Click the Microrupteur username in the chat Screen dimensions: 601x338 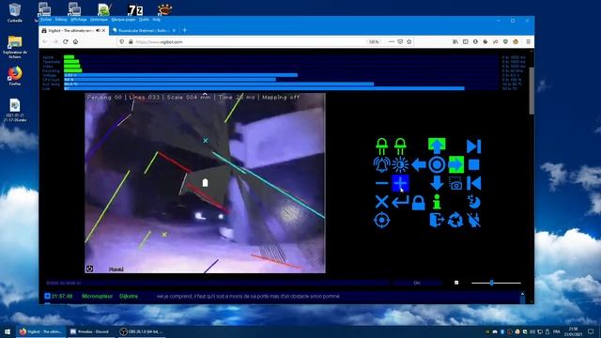pos(97,297)
